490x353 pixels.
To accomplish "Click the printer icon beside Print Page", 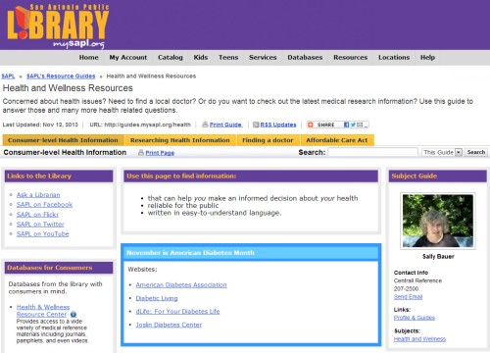I will point(141,152).
